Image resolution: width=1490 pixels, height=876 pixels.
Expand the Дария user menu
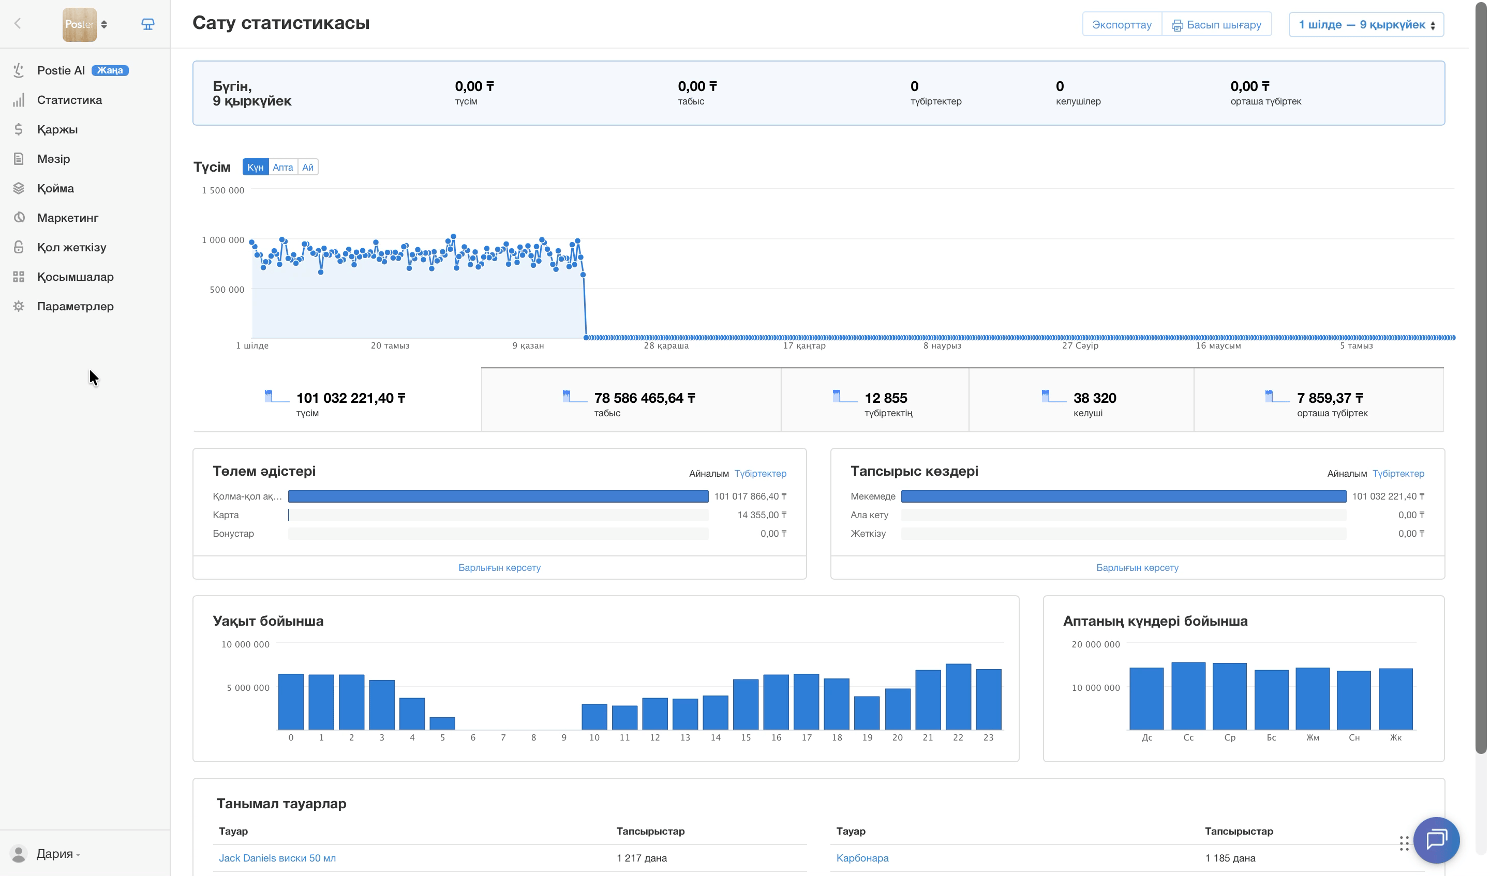click(x=58, y=854)
